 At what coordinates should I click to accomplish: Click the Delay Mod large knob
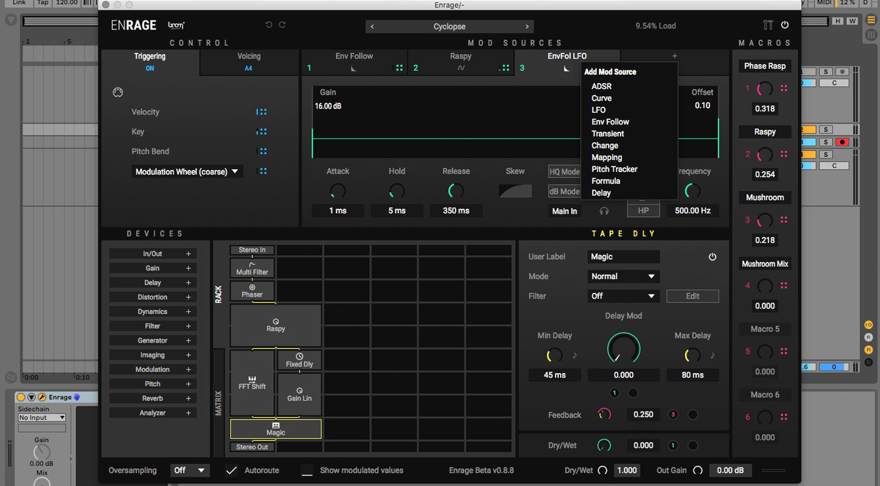623,348
